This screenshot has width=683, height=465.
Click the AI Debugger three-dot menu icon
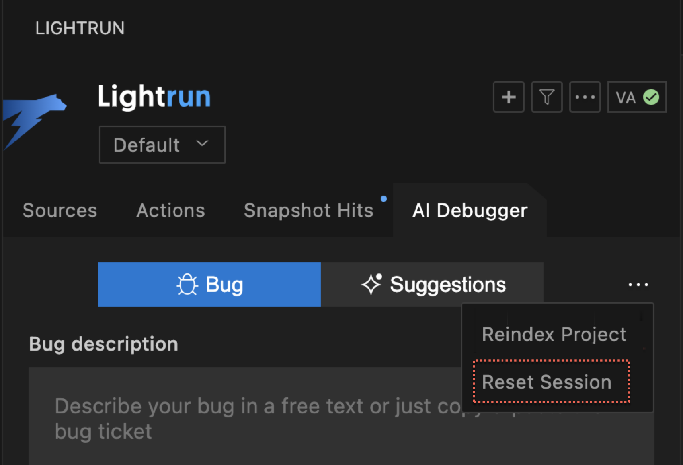coord(638,285)
